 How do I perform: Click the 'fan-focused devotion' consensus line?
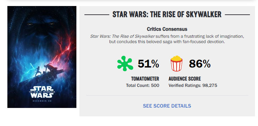(x=167, y=42)
